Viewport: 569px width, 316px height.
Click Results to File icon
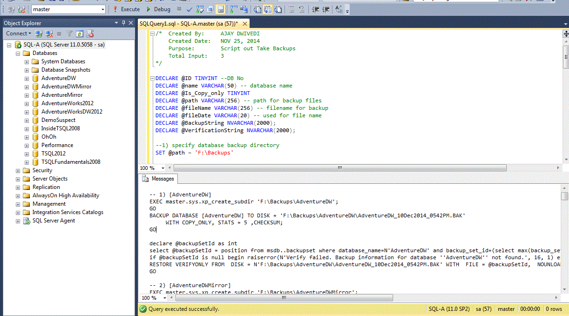[x=278, y=9]
